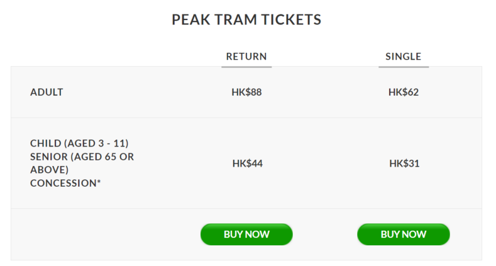Click the Child (Aged 3 - 11) label
Image resolution: width=496 pixels, height=266 pixels.
click(79, 143)
